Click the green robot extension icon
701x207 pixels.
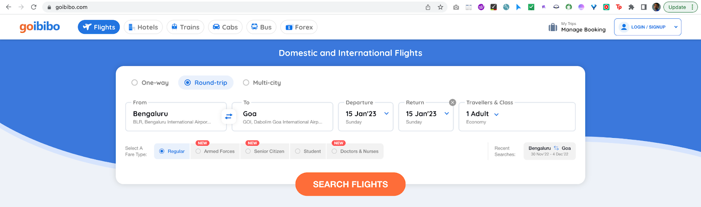tap(569, 7)
